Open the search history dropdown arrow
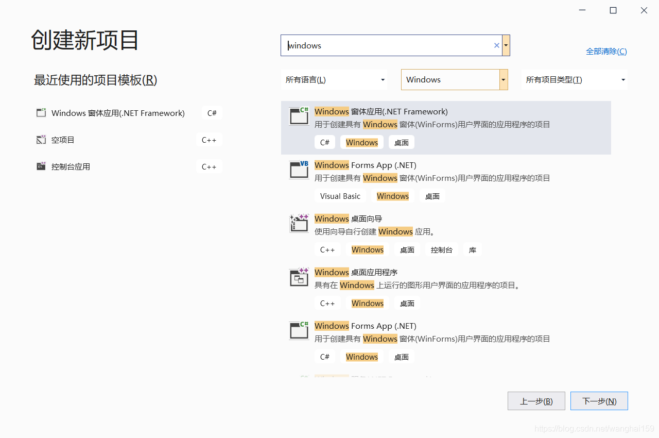This screenshot has height=438, width=659. [x=506, y=45]
